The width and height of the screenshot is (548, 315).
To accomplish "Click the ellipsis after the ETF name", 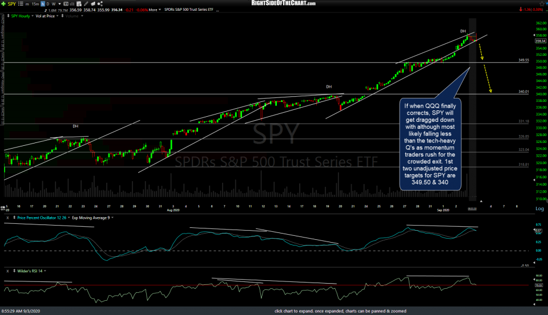I will click(217, 10).
